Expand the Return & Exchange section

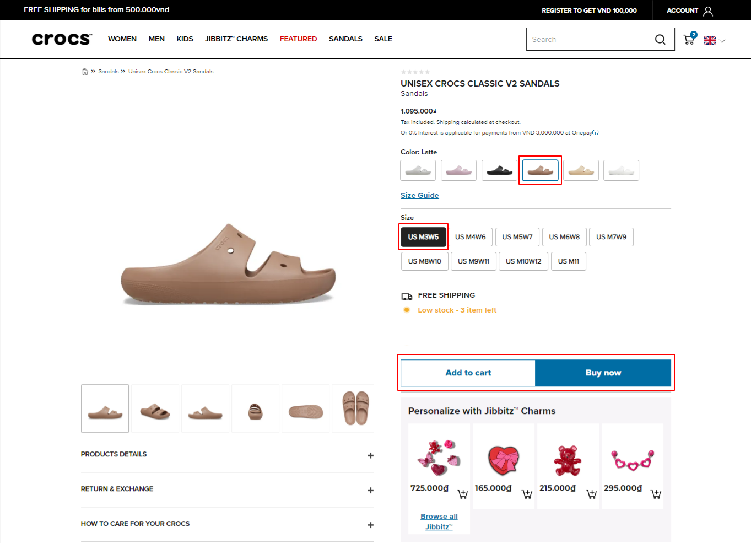click(227, 490)
